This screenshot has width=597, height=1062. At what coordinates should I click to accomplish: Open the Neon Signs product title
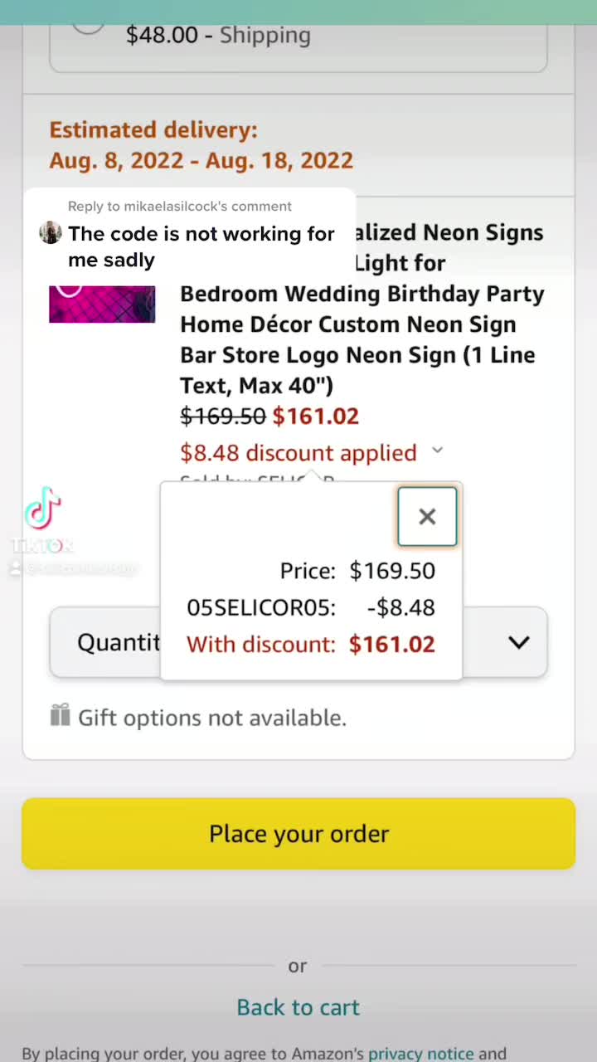click(362, 309)
